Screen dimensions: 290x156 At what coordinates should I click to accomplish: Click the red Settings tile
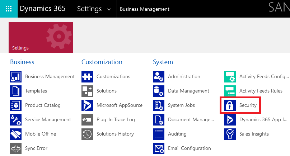point(41,37)
